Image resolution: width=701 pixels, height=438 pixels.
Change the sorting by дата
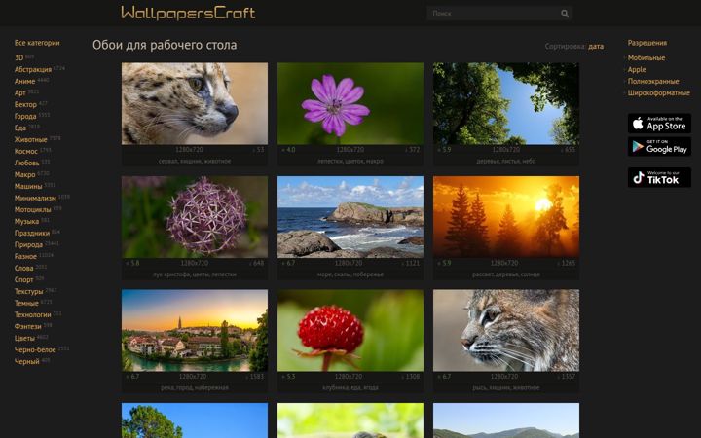tap(596, 46)
